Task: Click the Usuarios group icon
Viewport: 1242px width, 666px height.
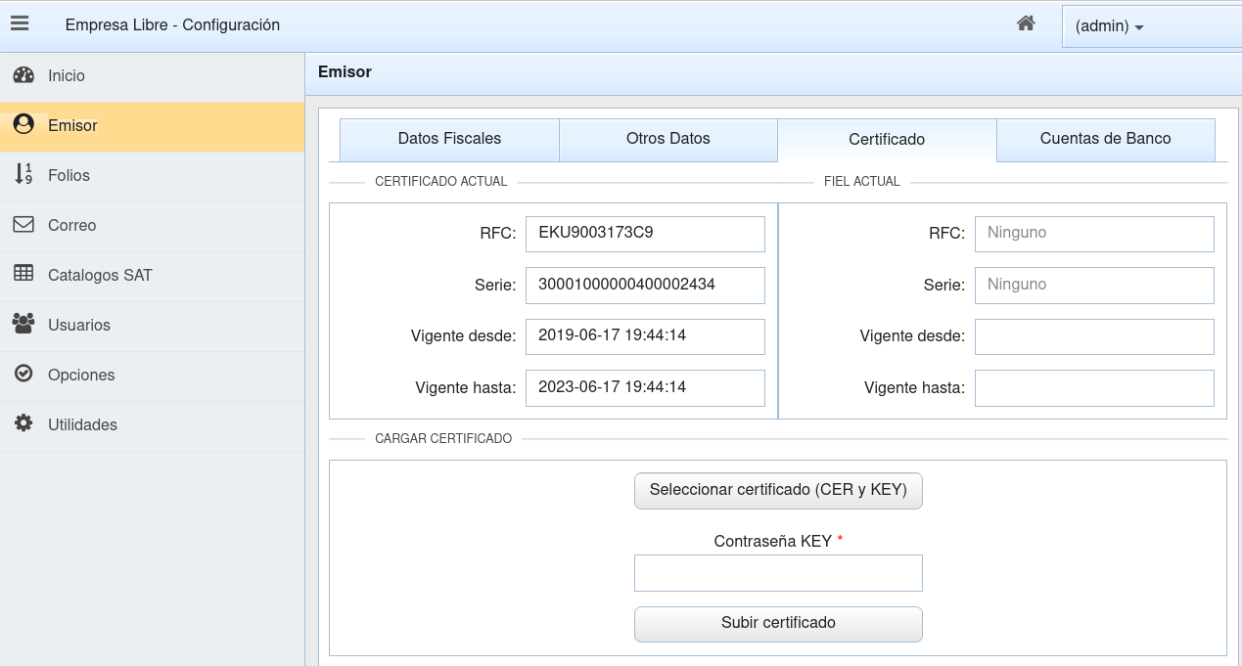Action: click(23, 325)
